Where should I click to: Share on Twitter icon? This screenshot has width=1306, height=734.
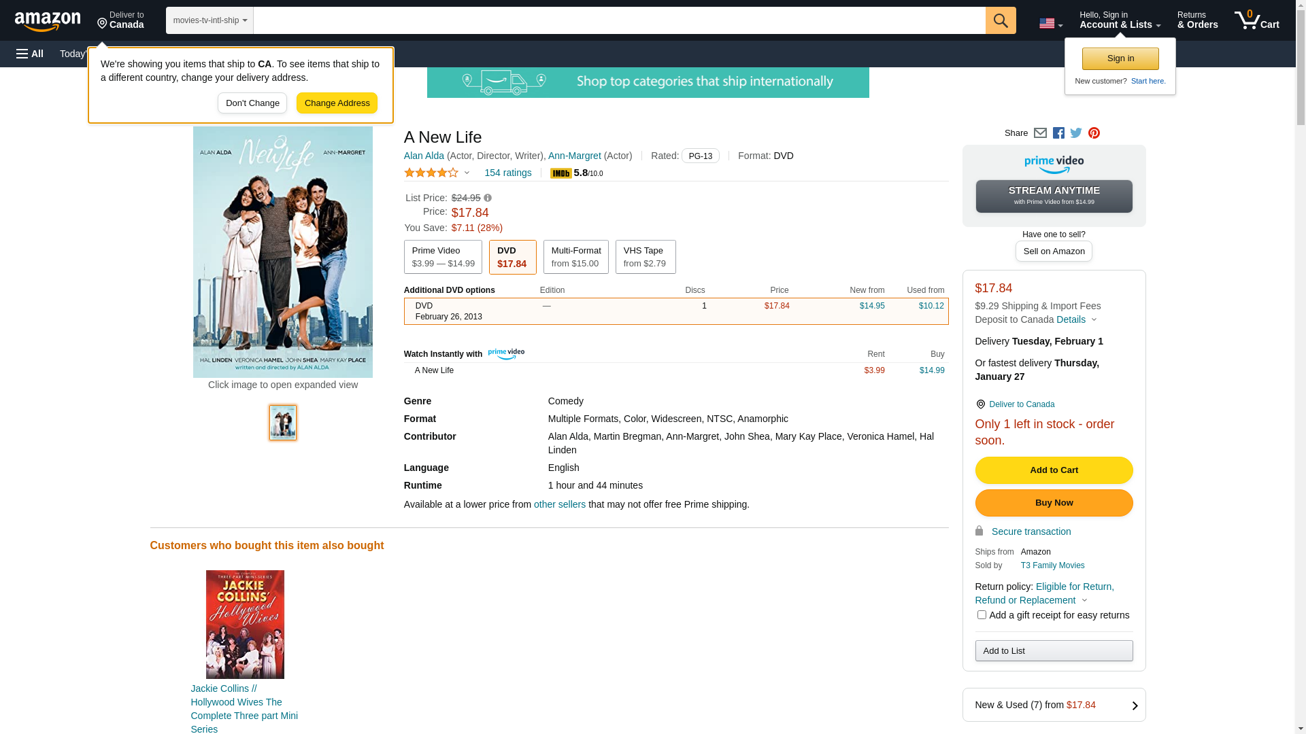pos(1076,133)
